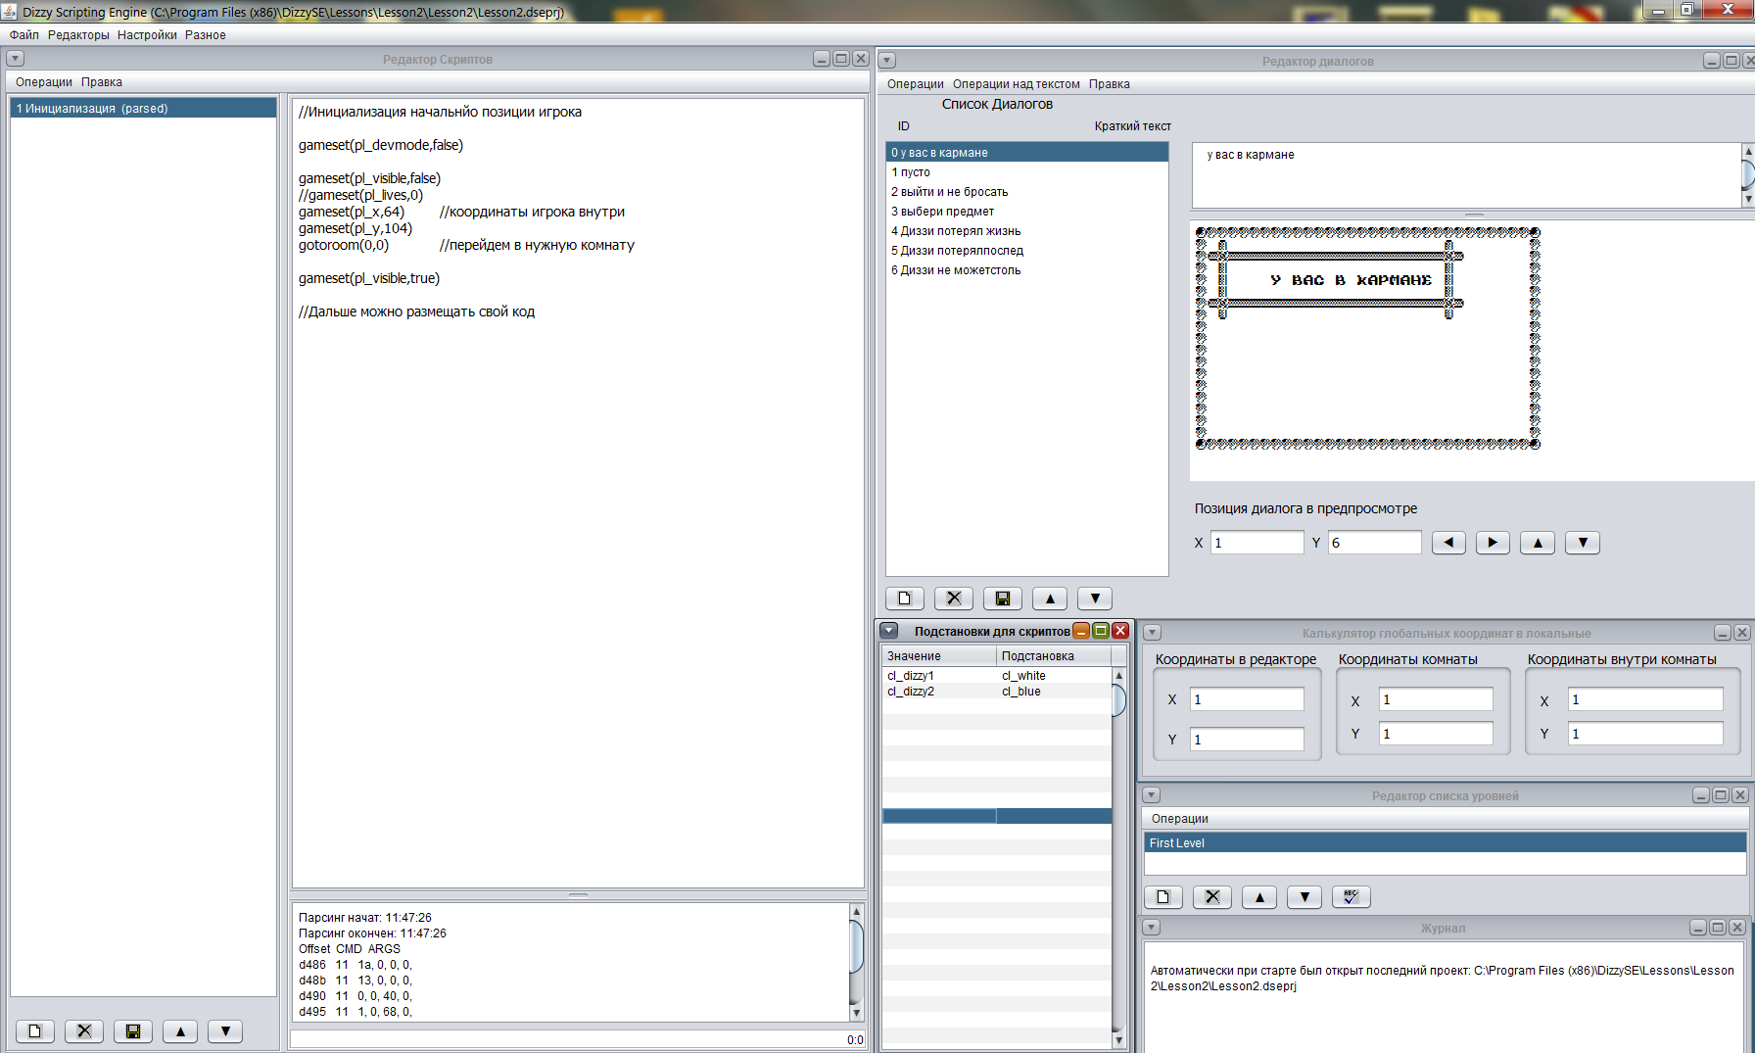This screenshot has height=1053, width=1755.
Task: Move First Level down in level list
Action: point(1304,897)
